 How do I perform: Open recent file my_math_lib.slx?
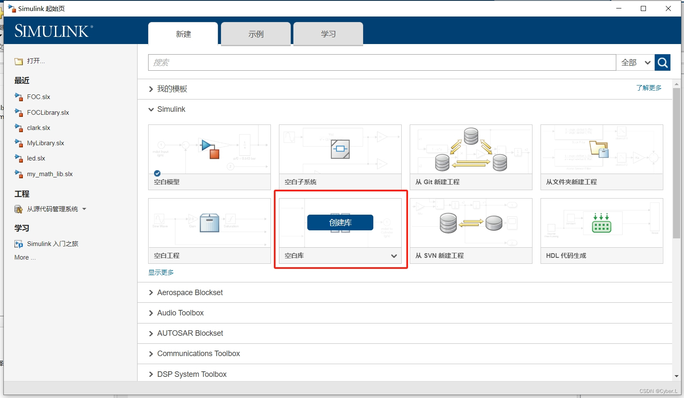(x=50, y=174)
